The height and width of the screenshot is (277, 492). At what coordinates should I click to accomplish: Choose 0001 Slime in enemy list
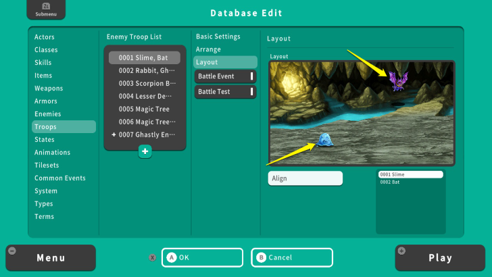410,174
